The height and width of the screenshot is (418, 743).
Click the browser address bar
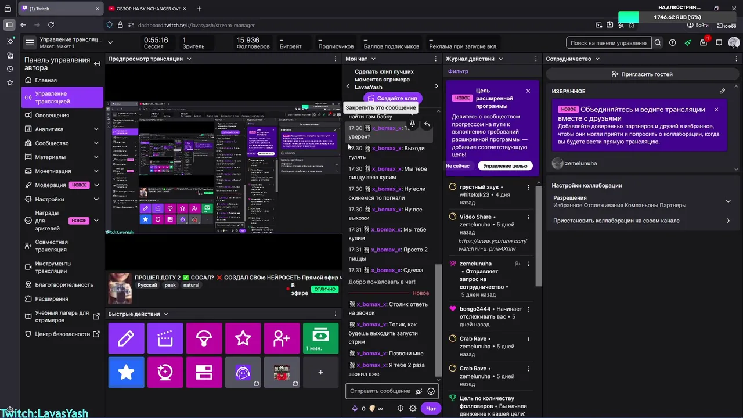click(348, 25)
